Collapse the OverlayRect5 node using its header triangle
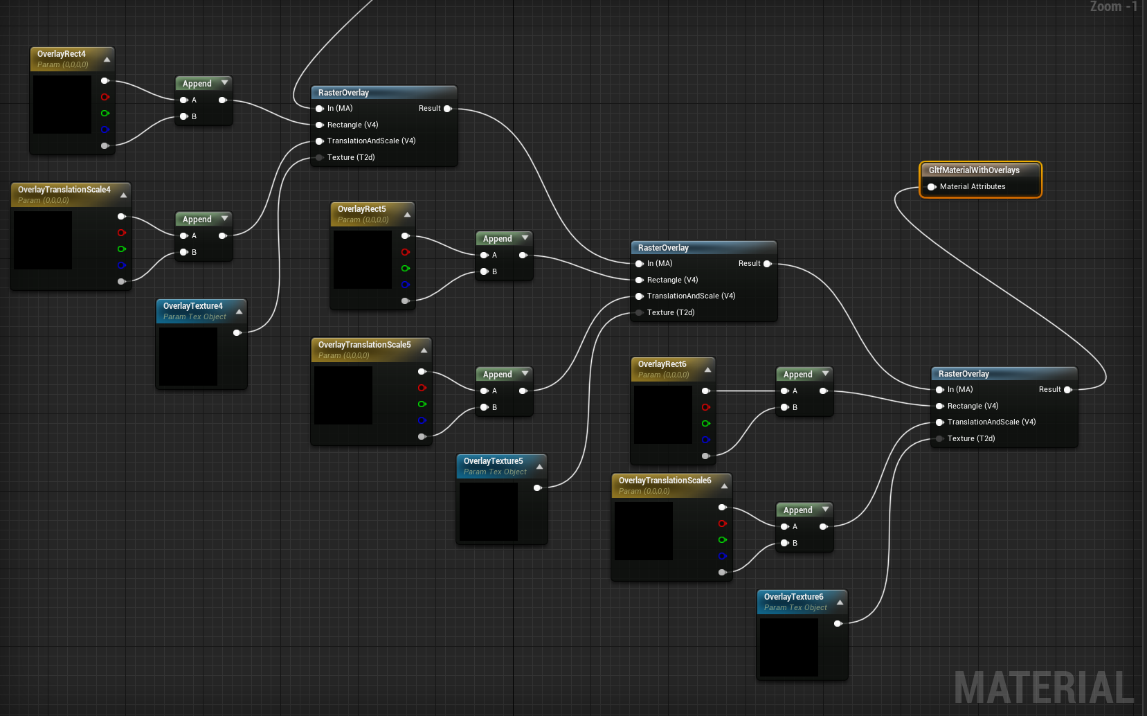The image size is (1147, 716). [x=407, y=214]
